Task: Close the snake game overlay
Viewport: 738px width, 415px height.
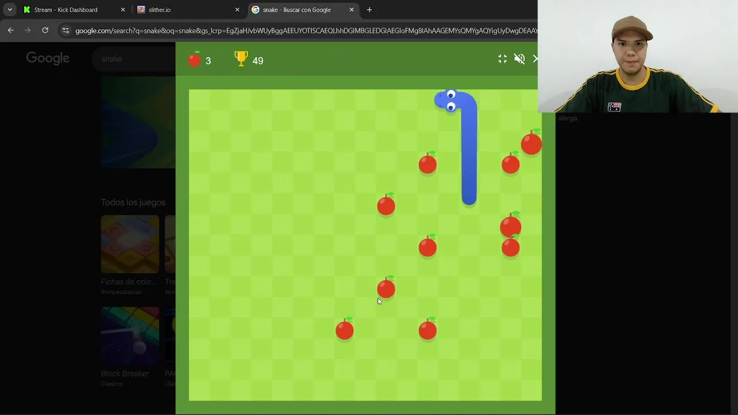Action: [x=536, y=59]
